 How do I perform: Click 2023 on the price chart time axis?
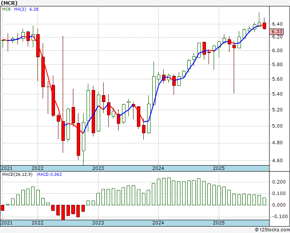98,168
